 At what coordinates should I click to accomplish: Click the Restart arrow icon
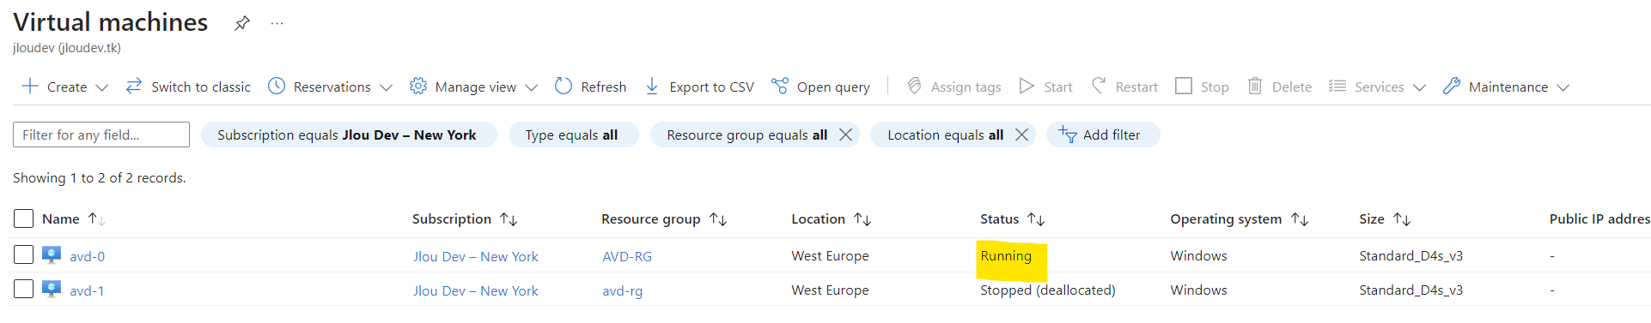1099,87
